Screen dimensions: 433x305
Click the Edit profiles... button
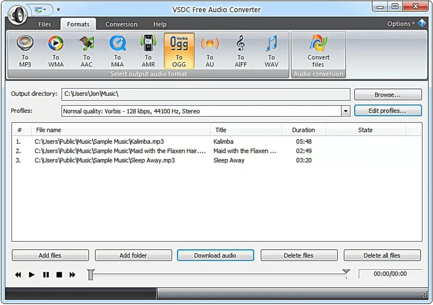tap(388, 111)
